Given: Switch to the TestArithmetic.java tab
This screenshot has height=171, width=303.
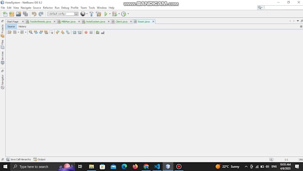Looking at the screenshot, I should point(41,22).
